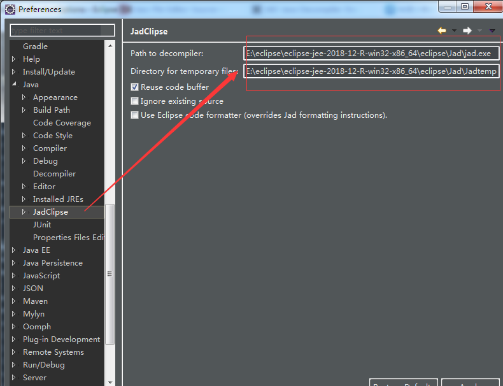Click the Preferences window gear icon

(x=10, y=10)
